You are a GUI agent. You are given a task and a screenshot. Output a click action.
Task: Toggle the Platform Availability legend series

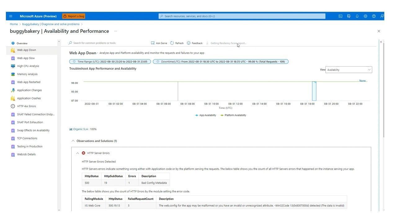pyautogui.click(x=233, y=115)
